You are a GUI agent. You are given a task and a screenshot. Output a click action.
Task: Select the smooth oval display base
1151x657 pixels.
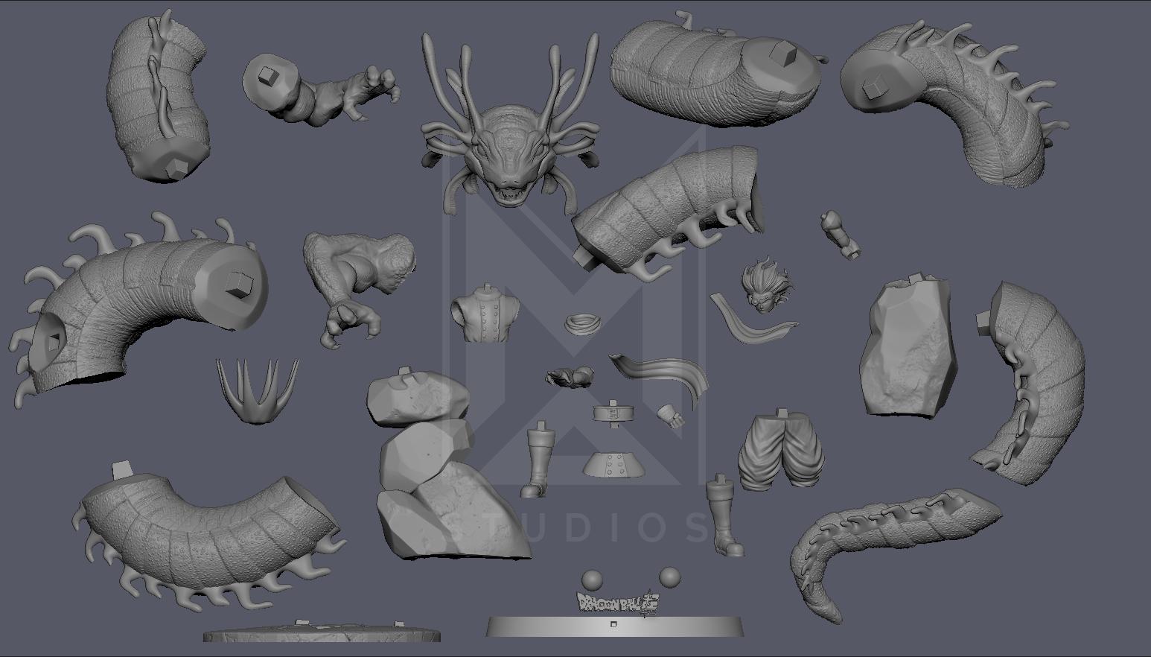point(615,626)
